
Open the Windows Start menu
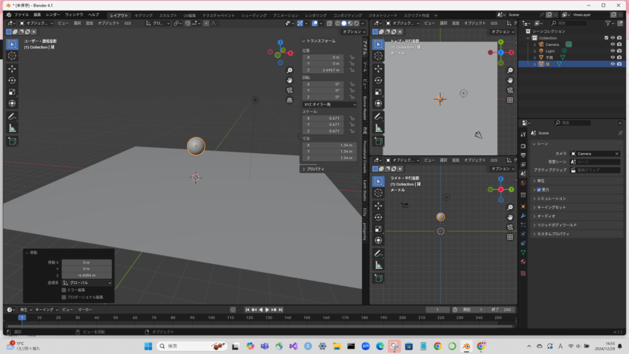pos(148,346)
